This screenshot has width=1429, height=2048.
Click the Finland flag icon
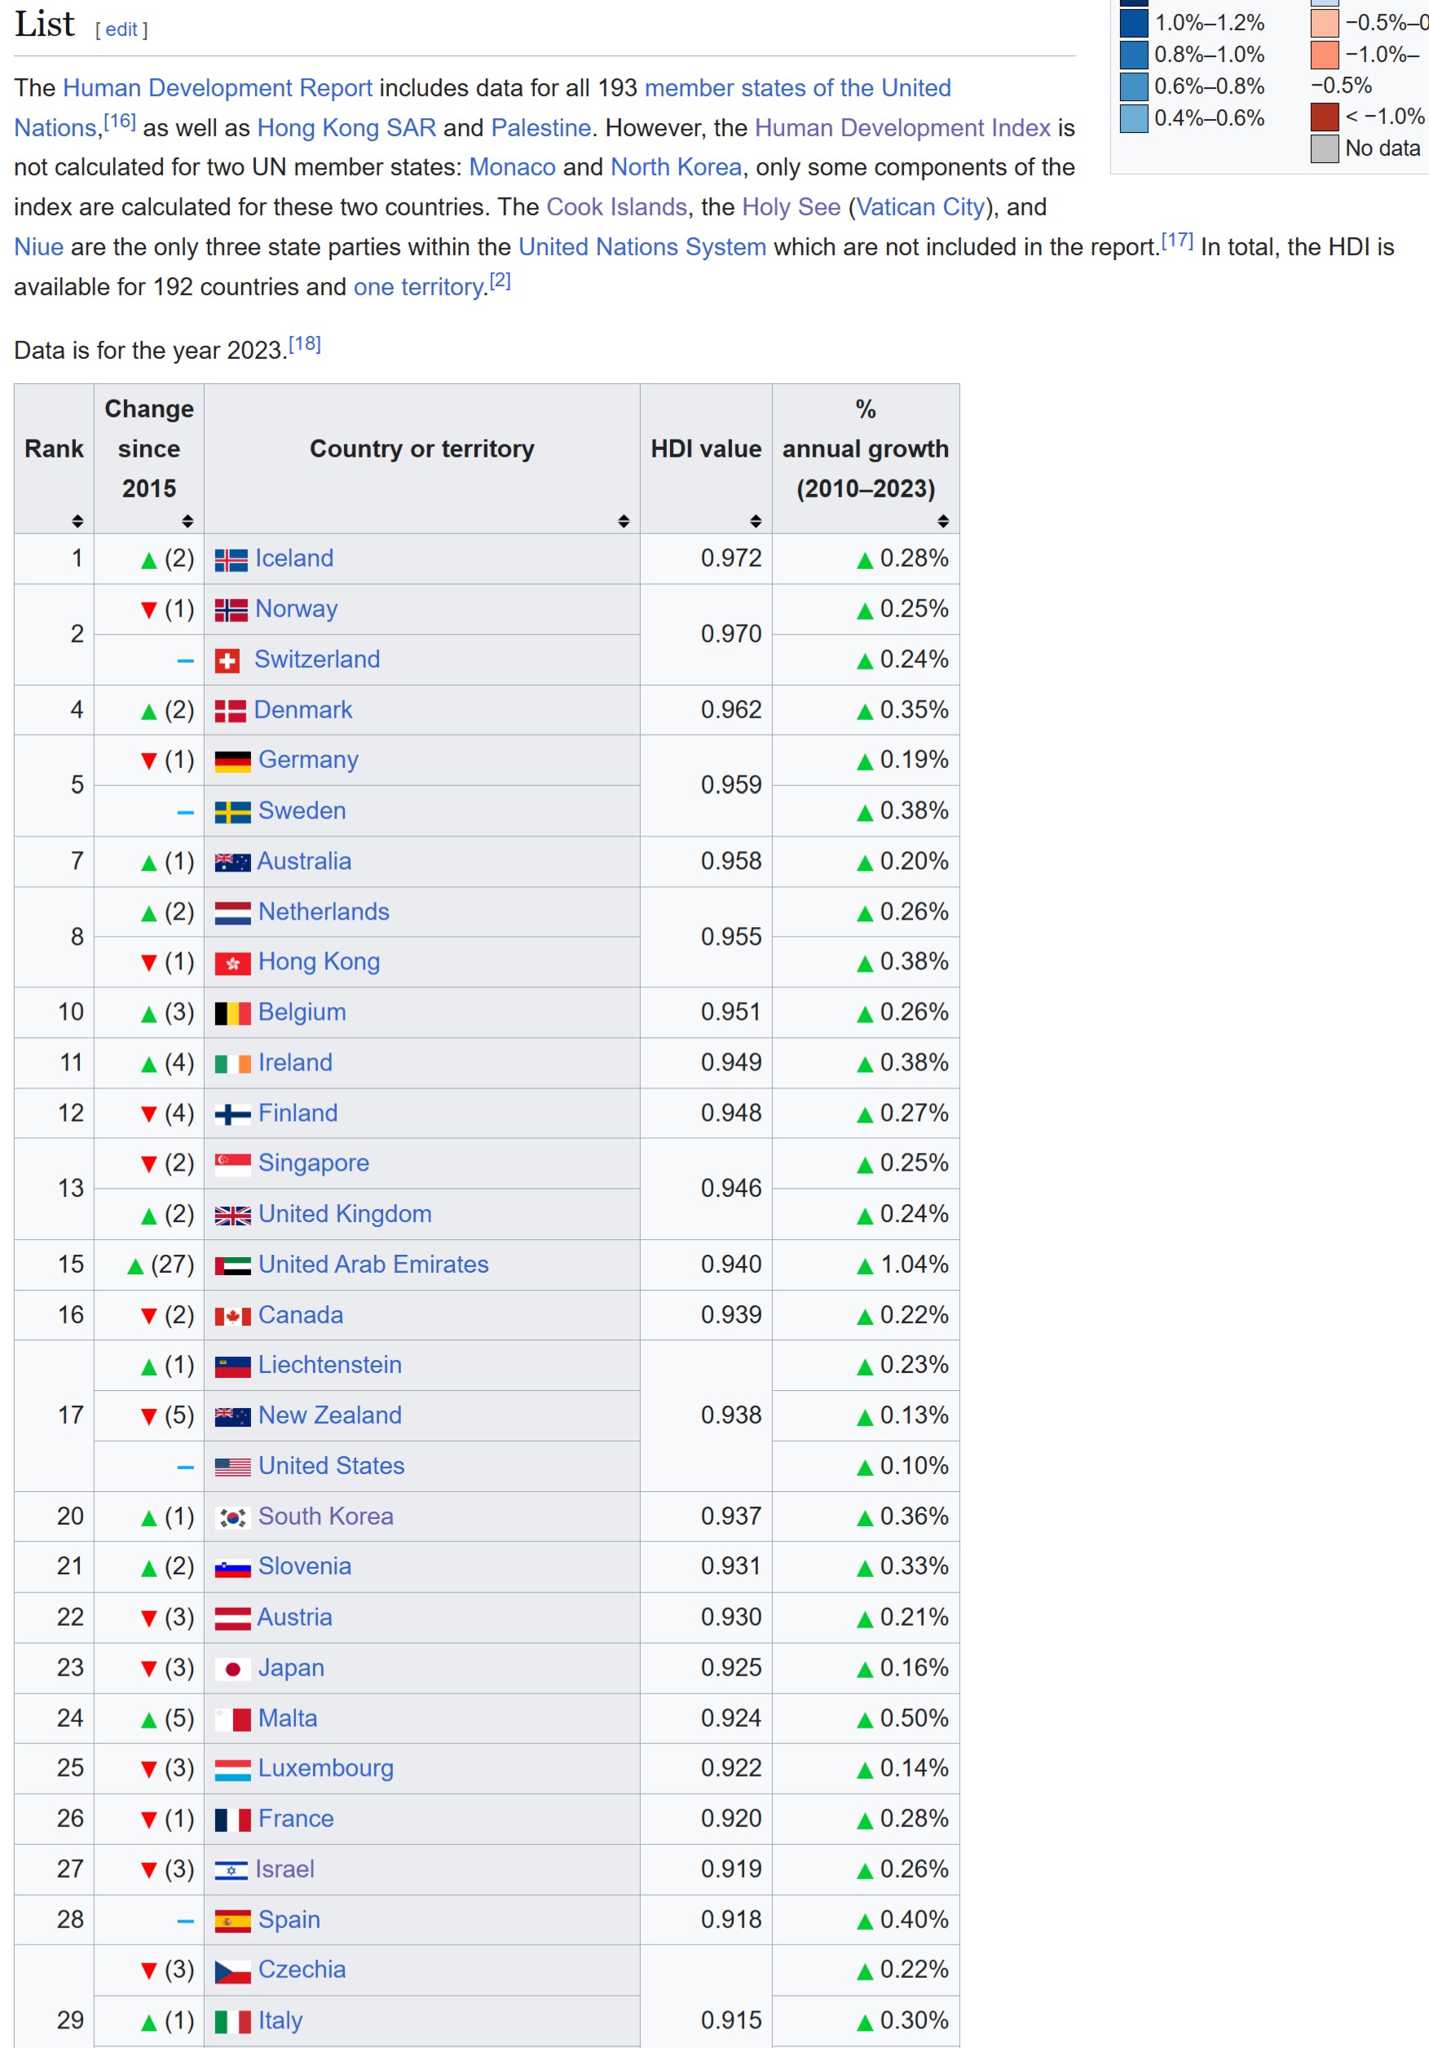coord(233,1114)
